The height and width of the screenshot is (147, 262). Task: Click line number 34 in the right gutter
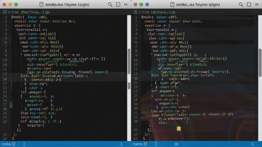pos(135,100)
